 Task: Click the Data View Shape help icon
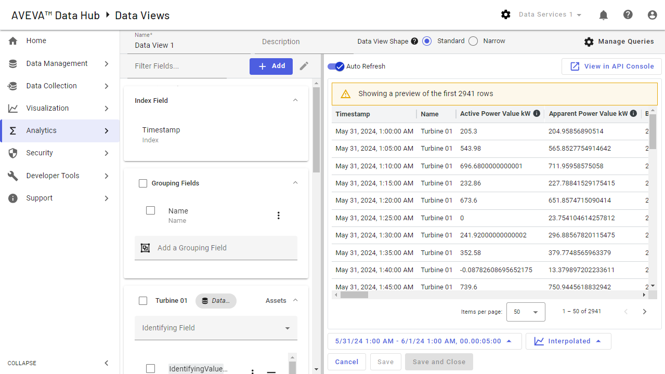(414, 42)
